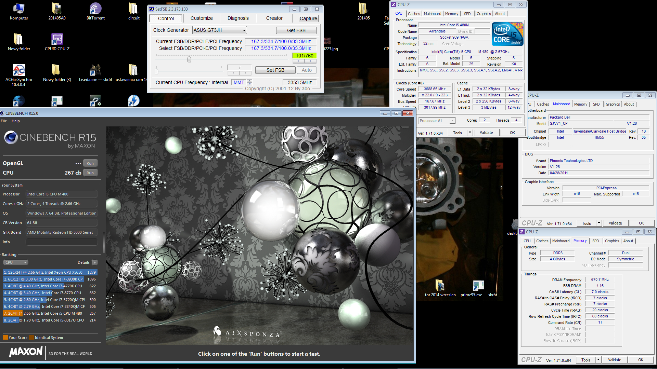Click the Ranking Details arrow button
Screen dimensions: 657x369
coord(95,262)
